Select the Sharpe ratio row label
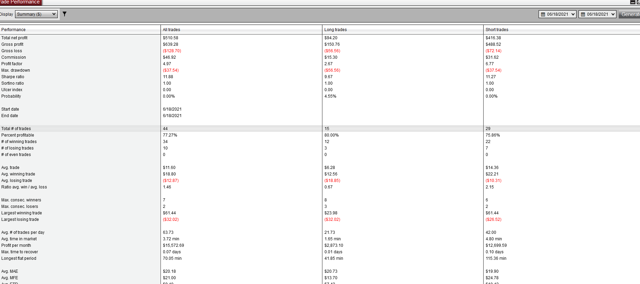This screenshot has height=284, width=640. point(13,77)
